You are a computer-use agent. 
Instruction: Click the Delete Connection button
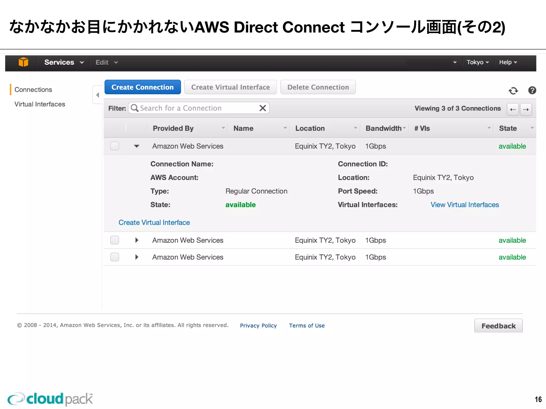coord(318,87)
